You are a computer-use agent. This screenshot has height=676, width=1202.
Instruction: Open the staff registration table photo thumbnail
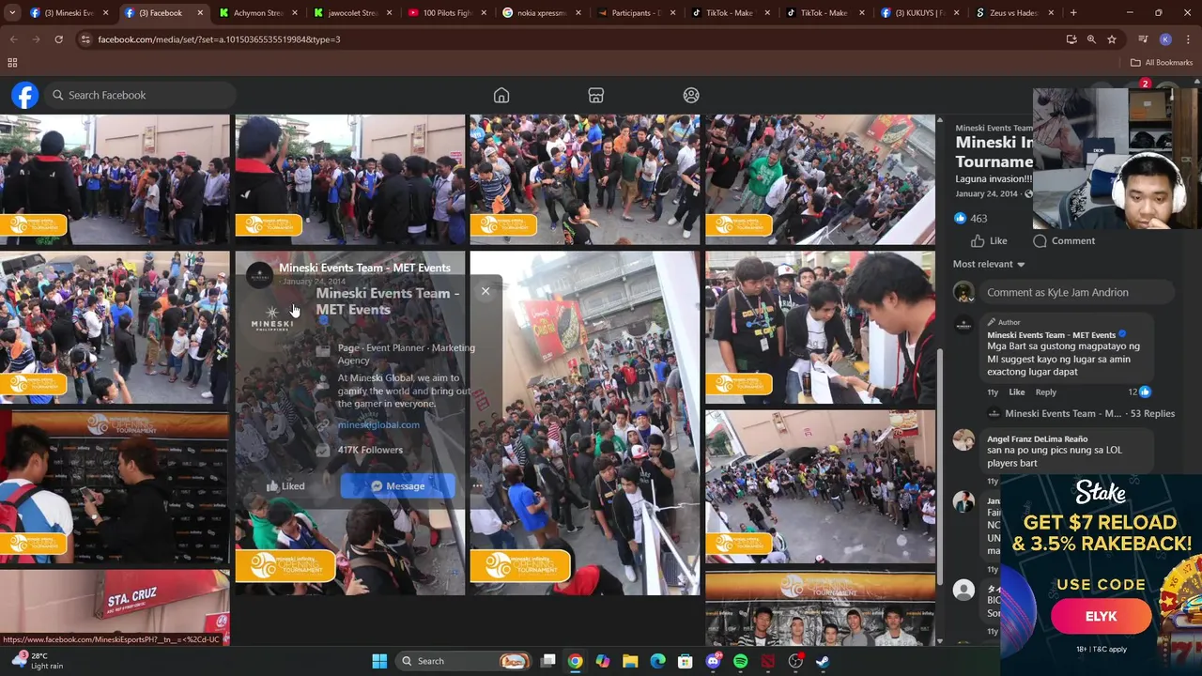(820, 327)
